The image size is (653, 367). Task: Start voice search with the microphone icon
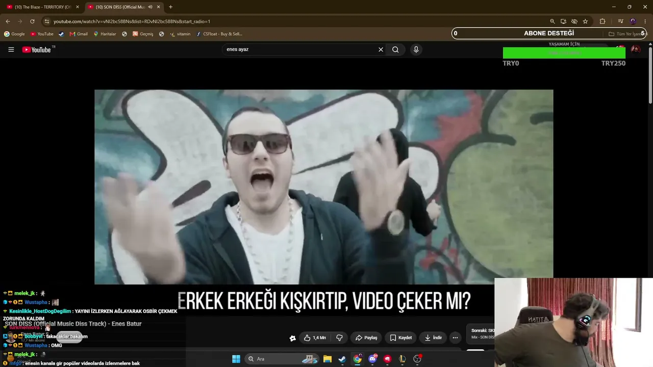coord(416,49)
